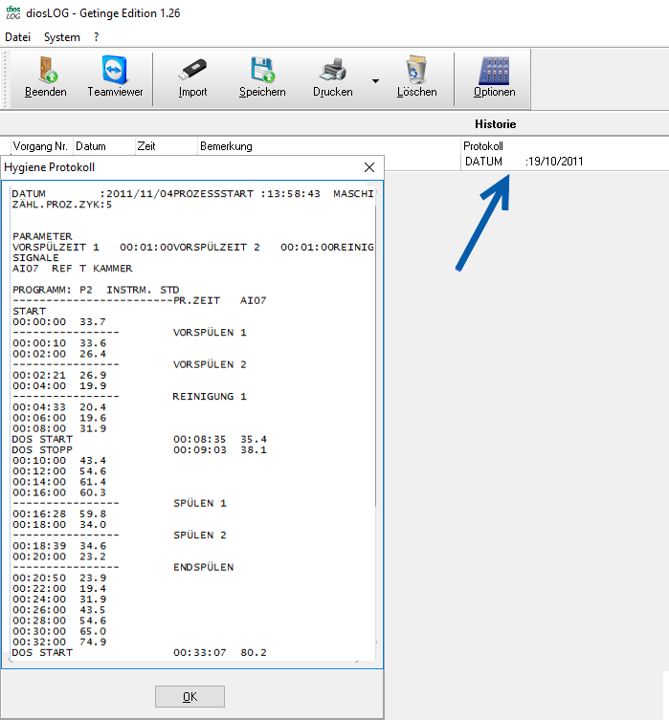This screenshot has width=669, height=720.
Task: Sort by Vorgang Nr. column header
Action: pos(40,146)
